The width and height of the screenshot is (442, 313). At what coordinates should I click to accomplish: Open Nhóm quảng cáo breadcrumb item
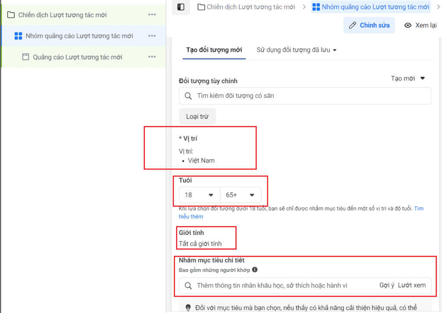(x=371, y=7)
